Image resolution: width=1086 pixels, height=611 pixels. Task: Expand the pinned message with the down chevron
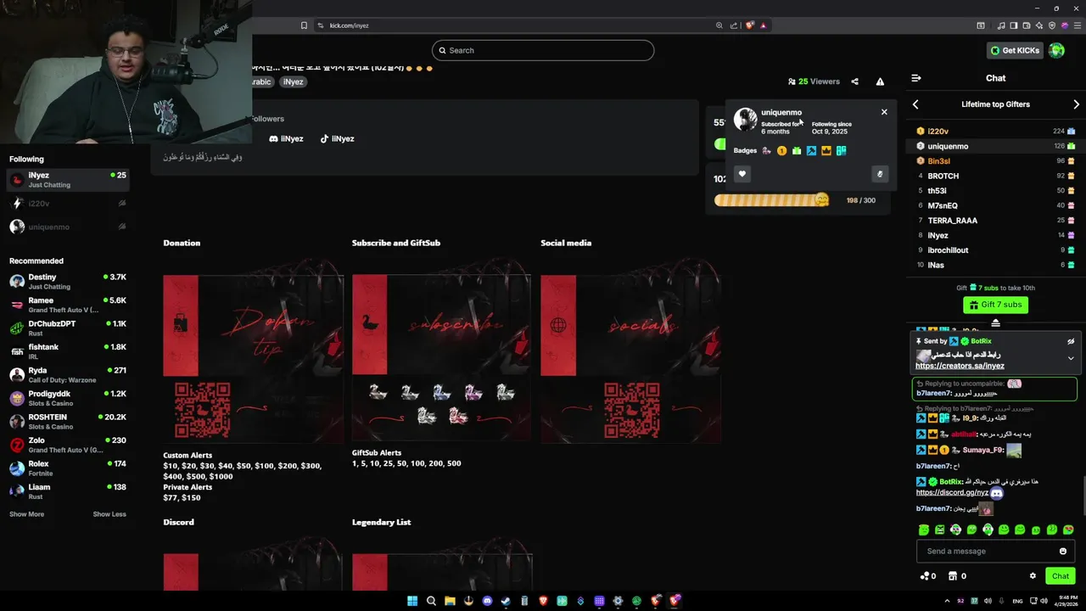pyautogui.click(x=1071, y=358)
